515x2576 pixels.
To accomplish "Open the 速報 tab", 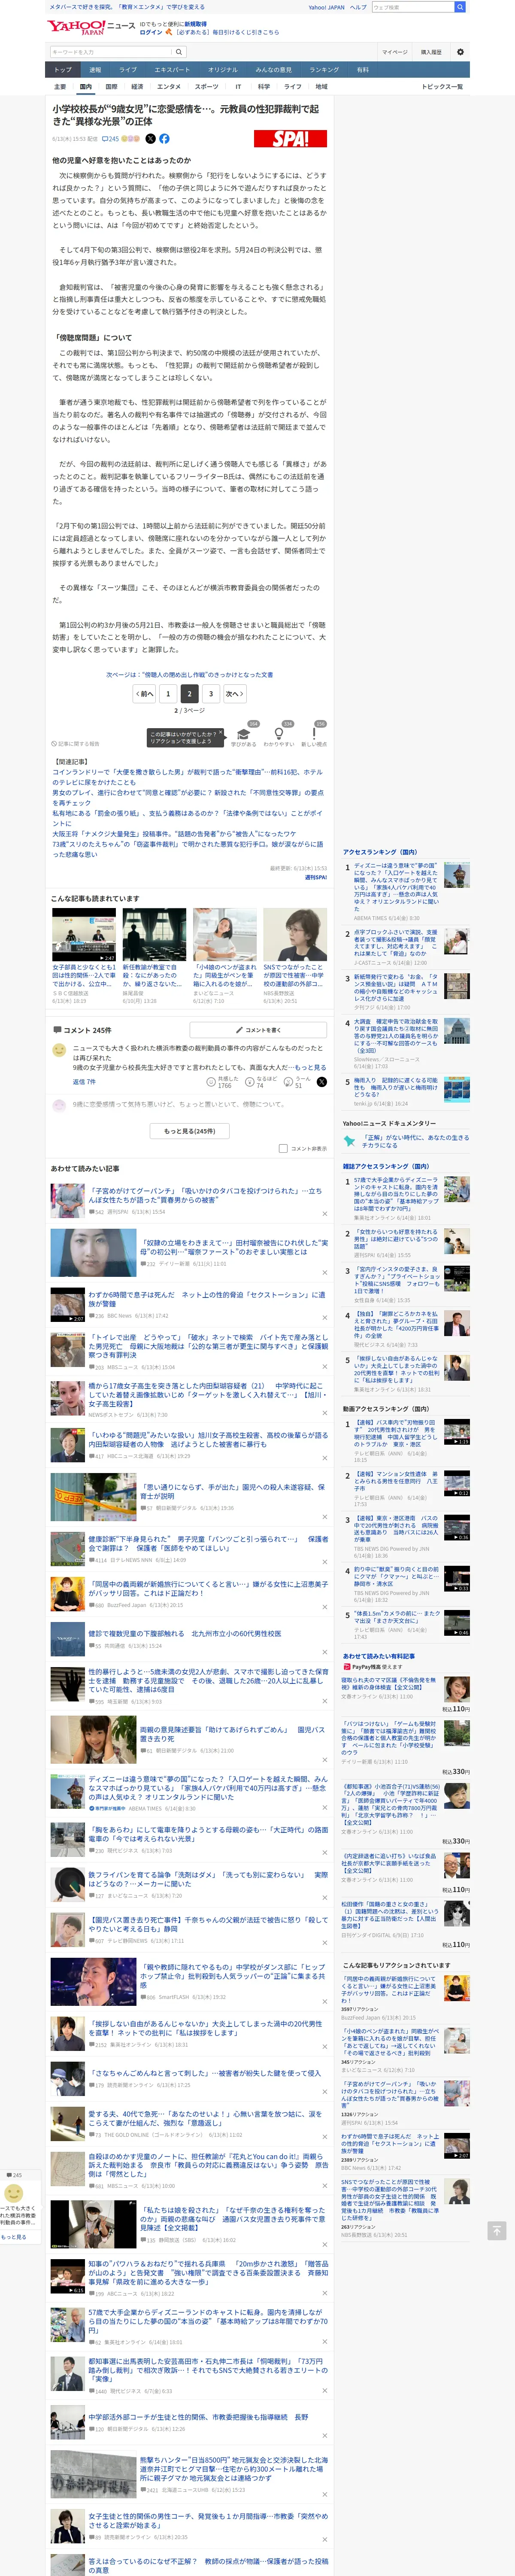I will 95,70.
